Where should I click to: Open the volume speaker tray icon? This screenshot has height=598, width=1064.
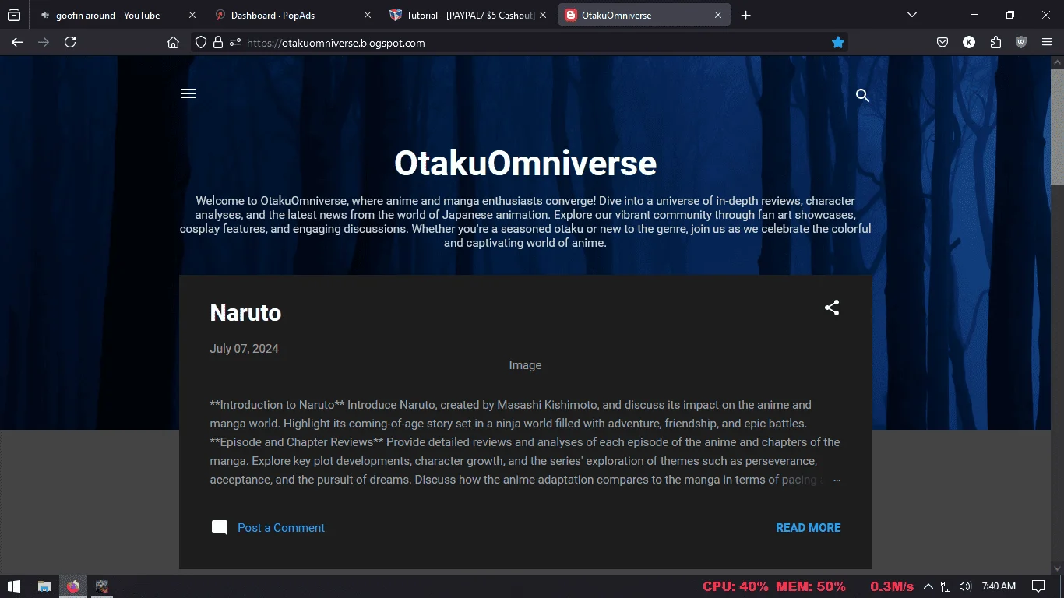tap(966, 586)
